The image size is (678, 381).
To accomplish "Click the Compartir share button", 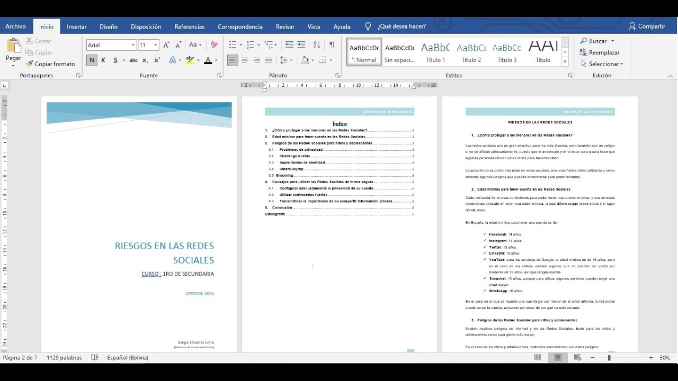I will pos(647,26).
